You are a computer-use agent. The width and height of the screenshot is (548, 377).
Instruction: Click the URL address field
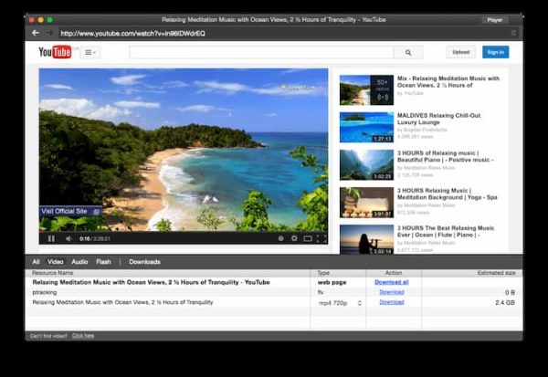pyautogui.click(x=283, y=33)
